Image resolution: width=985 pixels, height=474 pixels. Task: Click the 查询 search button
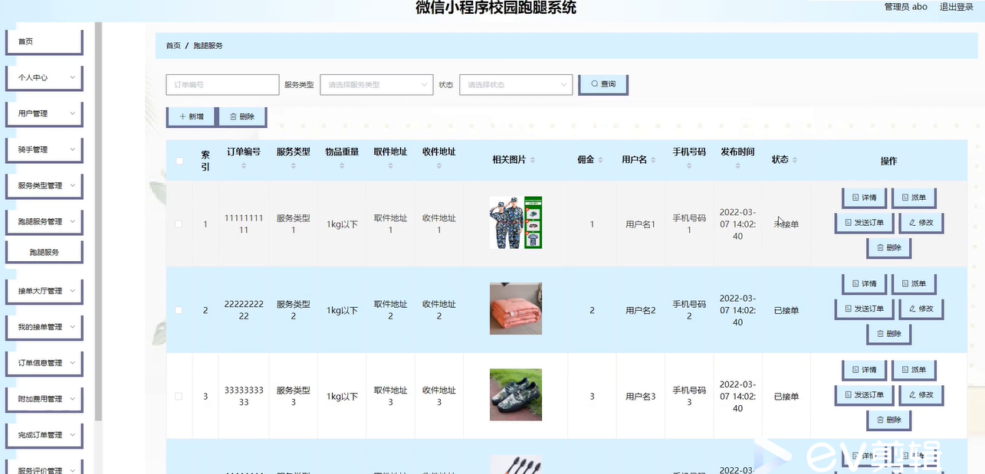click(x=603, y=84)
